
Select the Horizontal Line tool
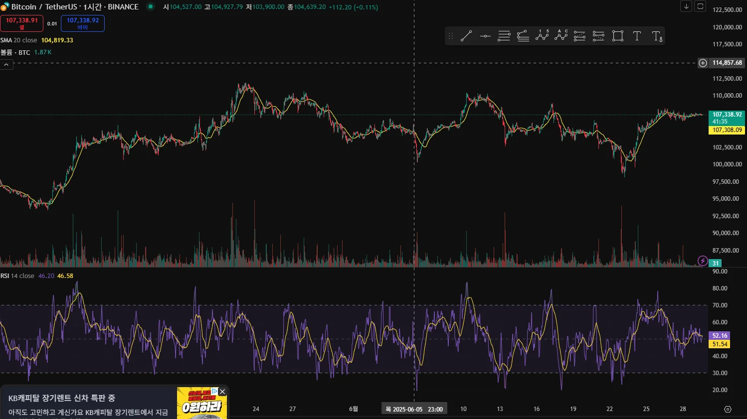pyautogui.click(x=485, y=36)
